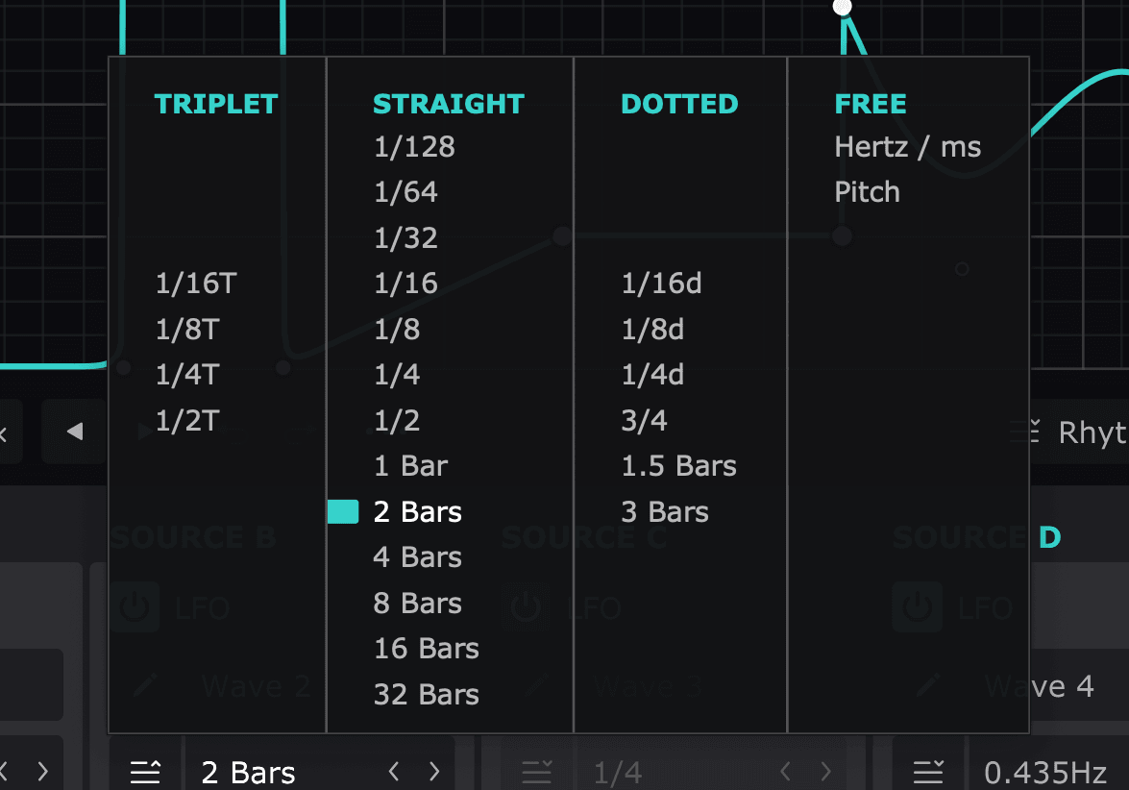
Task: Toggle the LFO power button for Source D
Action: (x=917, y=607)
